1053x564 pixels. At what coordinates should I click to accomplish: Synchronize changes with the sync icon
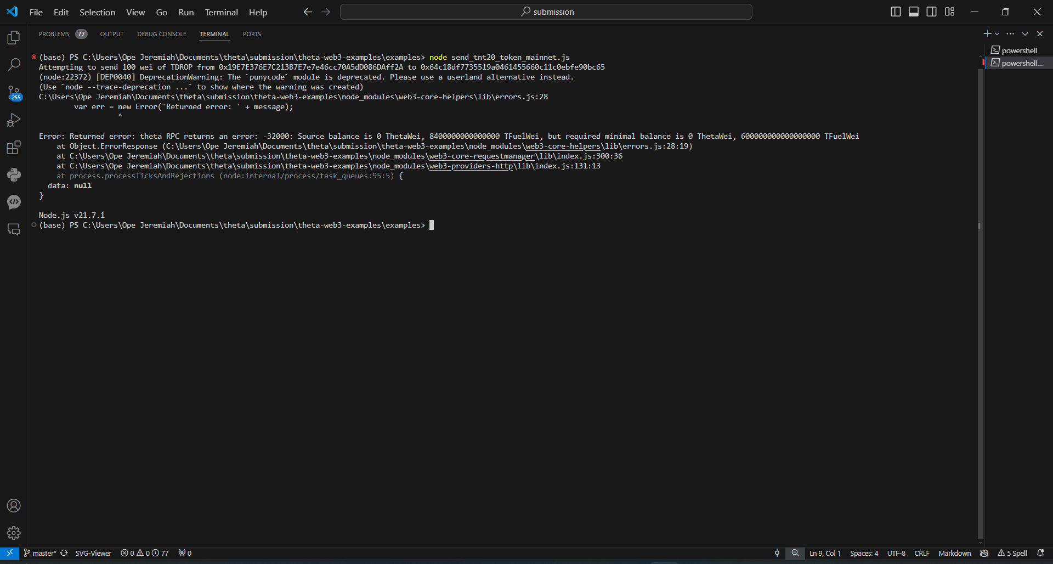pyautogui.click(x=64, y=553)
